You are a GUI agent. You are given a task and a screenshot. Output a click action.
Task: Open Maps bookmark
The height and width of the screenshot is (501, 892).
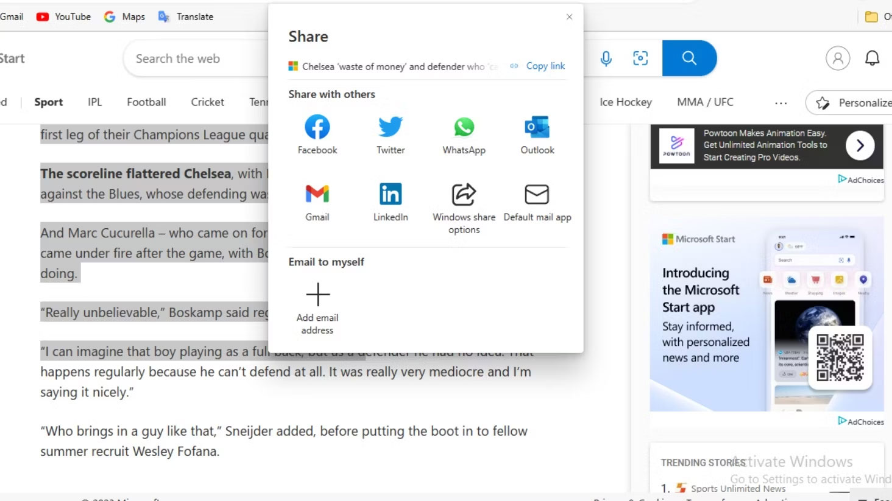click(x=124, y=16)
